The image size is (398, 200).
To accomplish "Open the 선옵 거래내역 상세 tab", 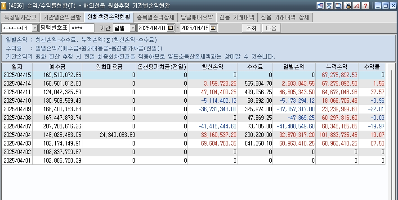I will 285,17.
